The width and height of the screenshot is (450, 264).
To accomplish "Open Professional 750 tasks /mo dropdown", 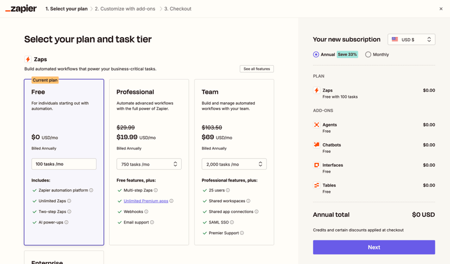I will 149,164.
